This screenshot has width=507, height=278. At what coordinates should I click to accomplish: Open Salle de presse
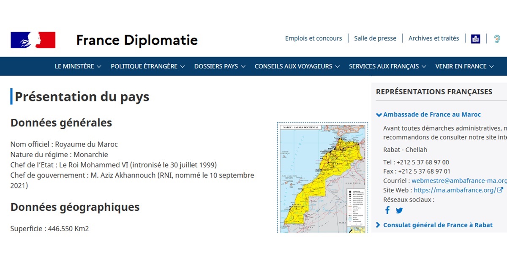click(375, 38)
